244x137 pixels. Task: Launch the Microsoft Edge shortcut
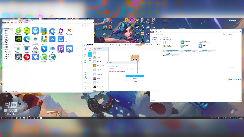(x=27, y=39)
